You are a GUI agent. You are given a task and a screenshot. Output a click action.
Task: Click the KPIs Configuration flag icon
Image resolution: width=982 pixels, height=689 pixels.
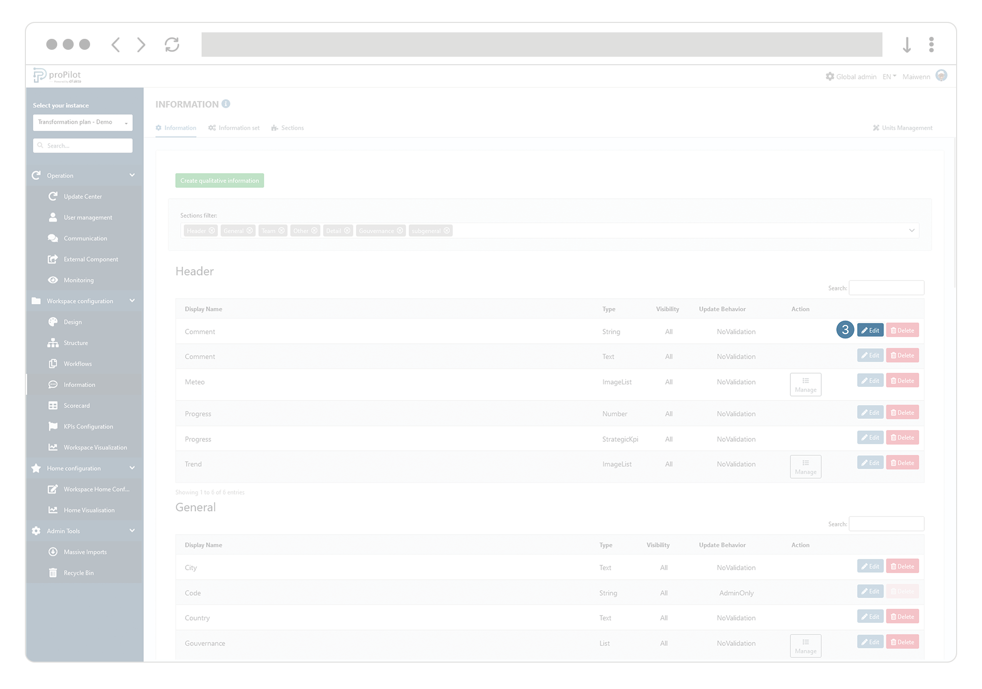pyautogui.click(x=53, y=426)
